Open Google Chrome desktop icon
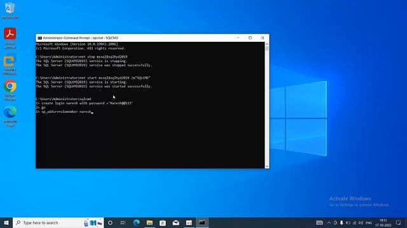This screenshot has height=228, width=407. 10,90
